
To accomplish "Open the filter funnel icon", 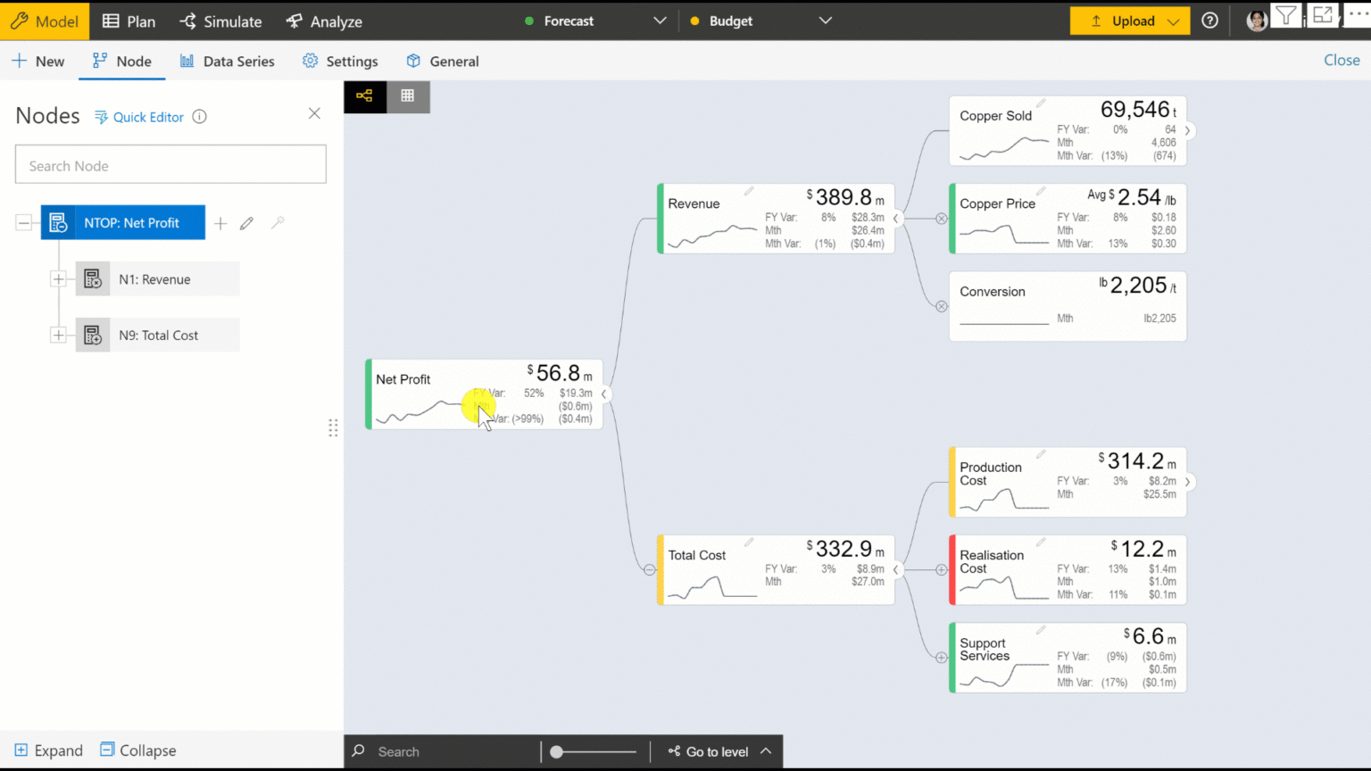I will coord(1285,15).
